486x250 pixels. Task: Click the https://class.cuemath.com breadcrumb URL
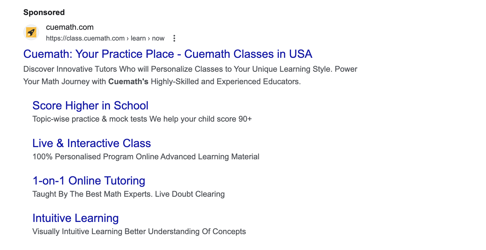[x=85, y=38]
